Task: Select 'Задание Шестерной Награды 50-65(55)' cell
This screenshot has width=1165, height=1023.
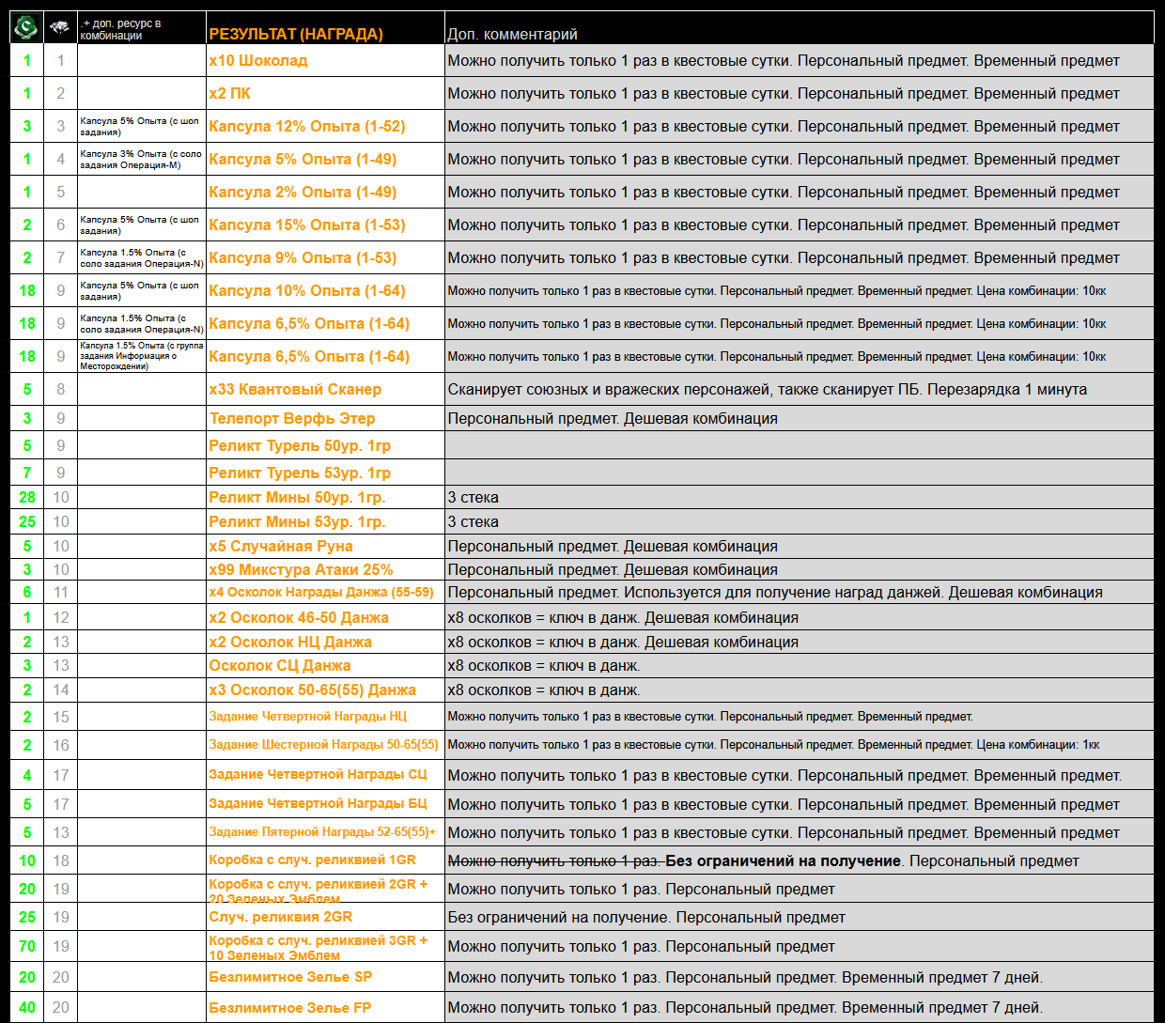Action: coord(323,744)
